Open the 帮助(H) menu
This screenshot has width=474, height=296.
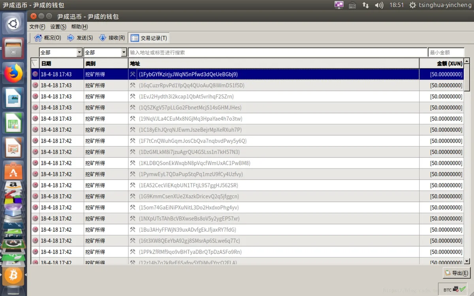pyautogui.click(x=79, y=27)
